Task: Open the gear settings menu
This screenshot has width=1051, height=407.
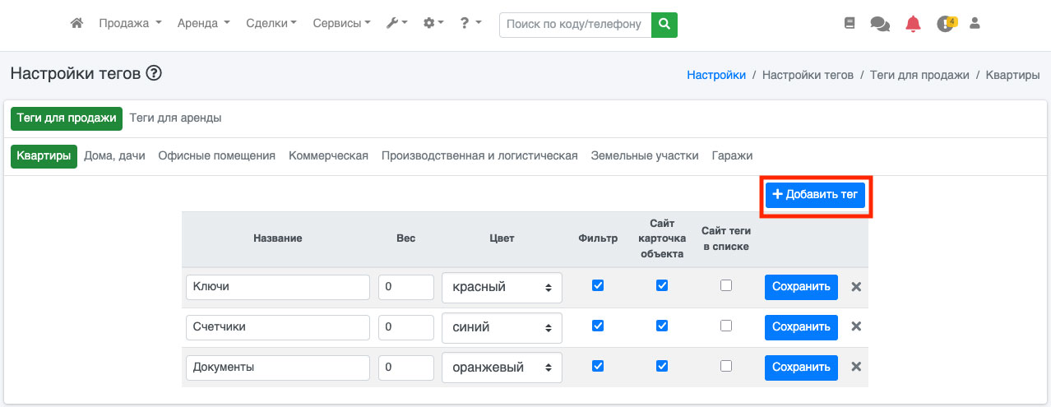Action: tap(433, 24)
